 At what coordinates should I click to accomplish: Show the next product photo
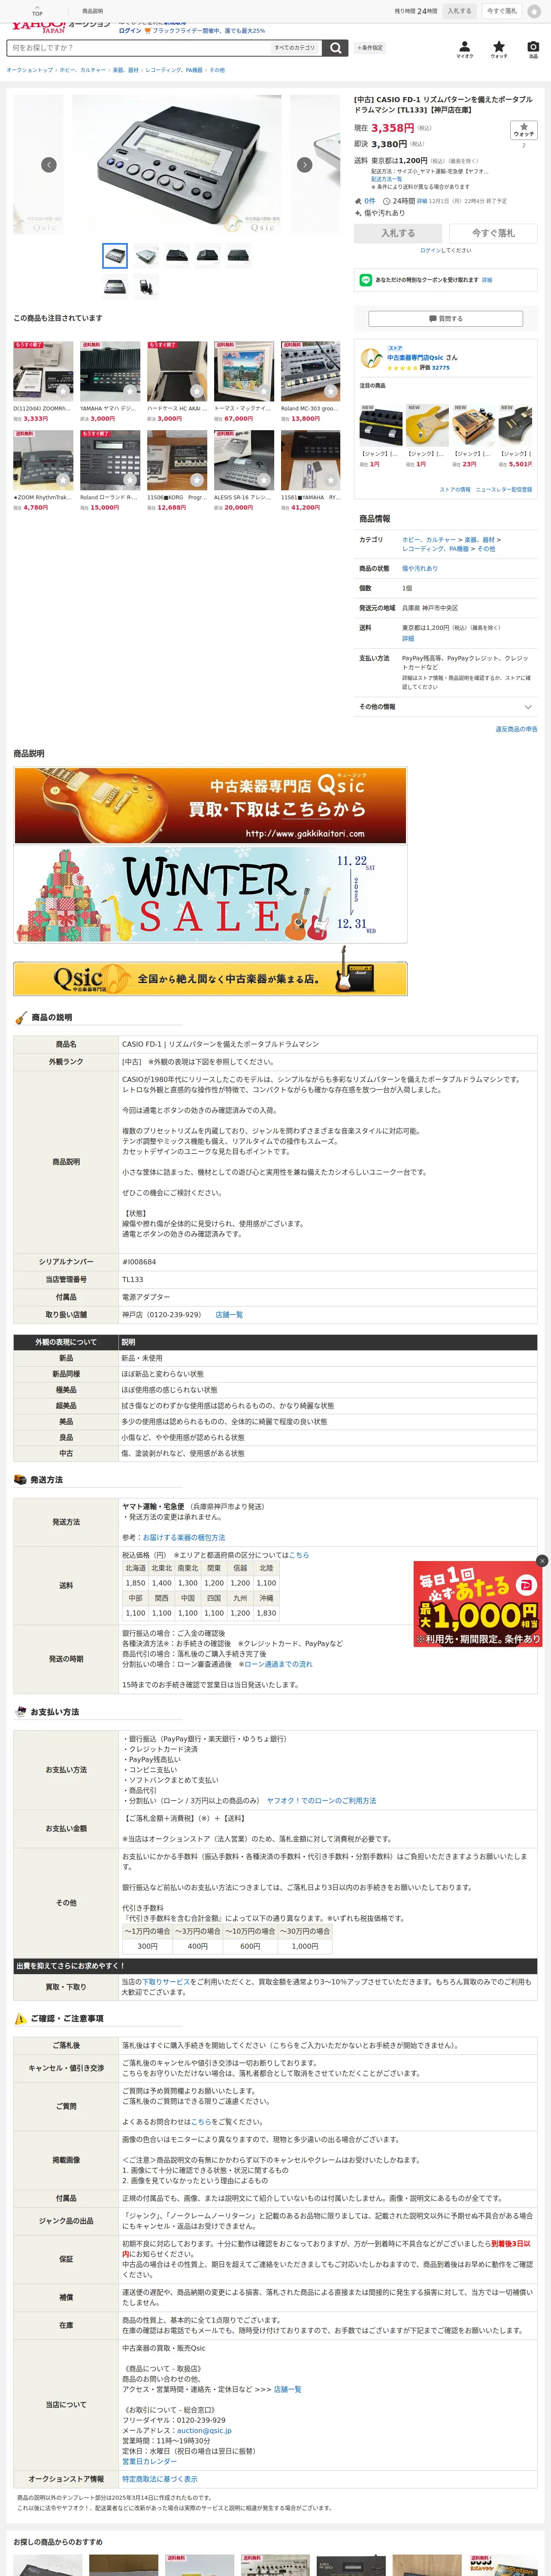(x=305, y=165)
